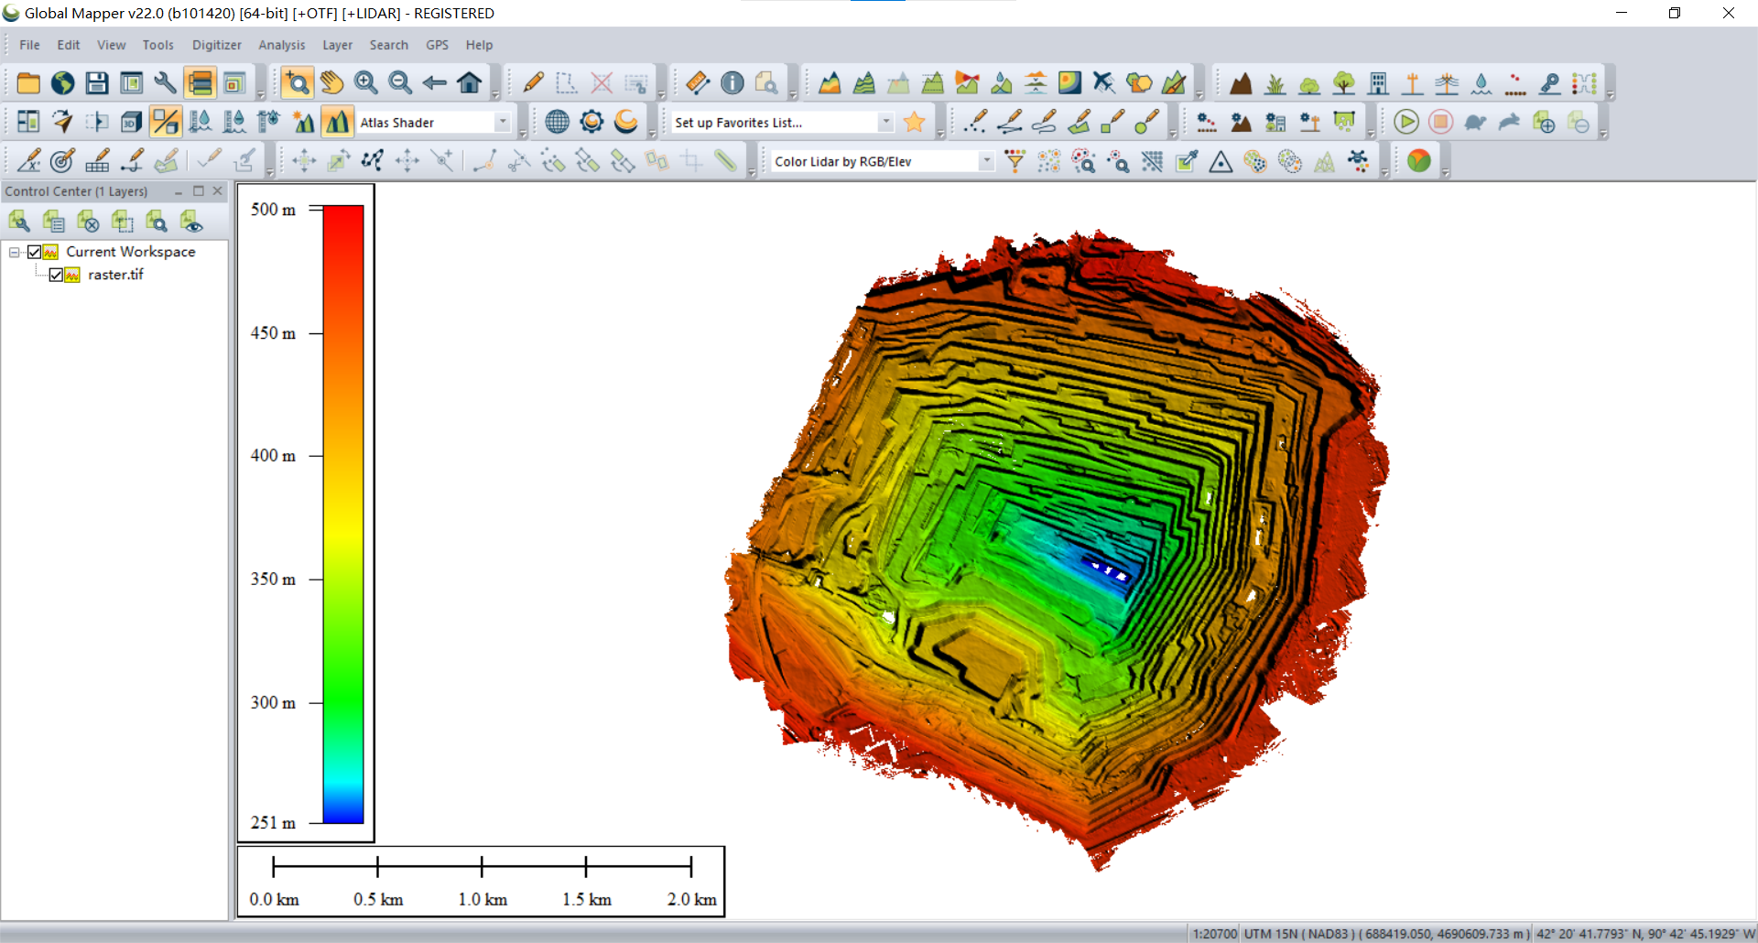Go to previous view with back arrow
The image size is (1758, 943).
434,83
